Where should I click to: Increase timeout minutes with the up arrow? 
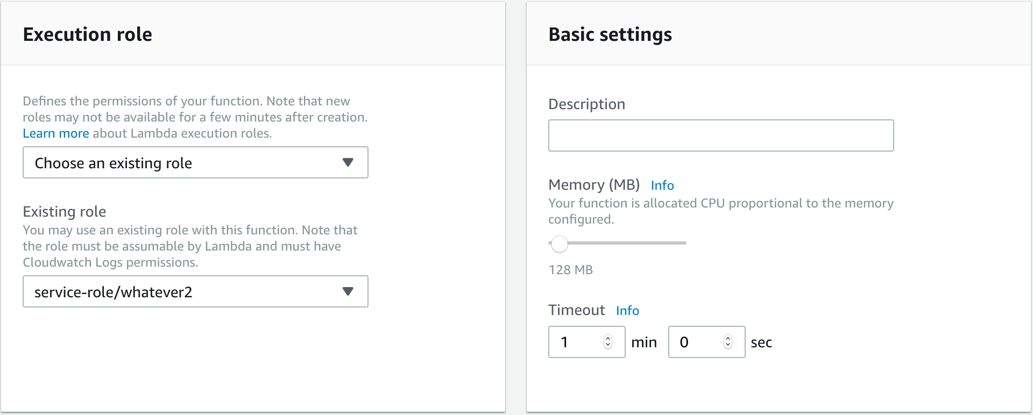click(x=608, y=338)
